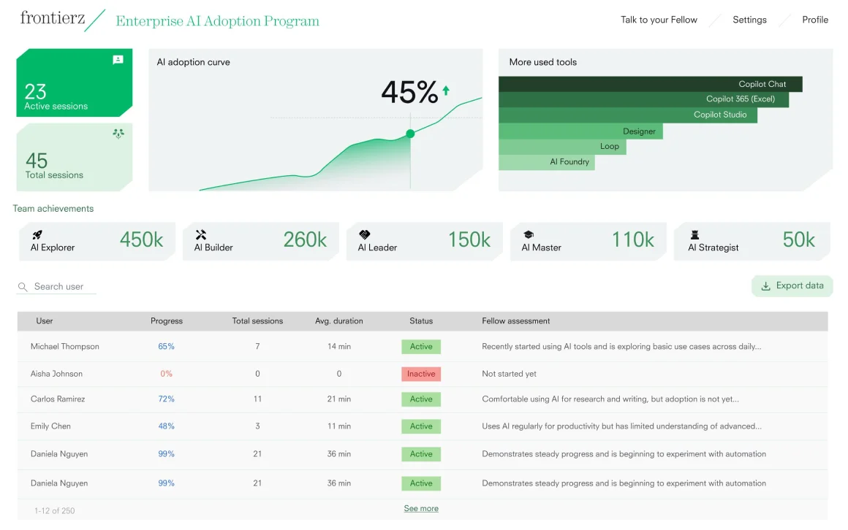Click the chat icon on Active sessions card
848x530 pixels.
pyautogui.click(x=118, y=60)
